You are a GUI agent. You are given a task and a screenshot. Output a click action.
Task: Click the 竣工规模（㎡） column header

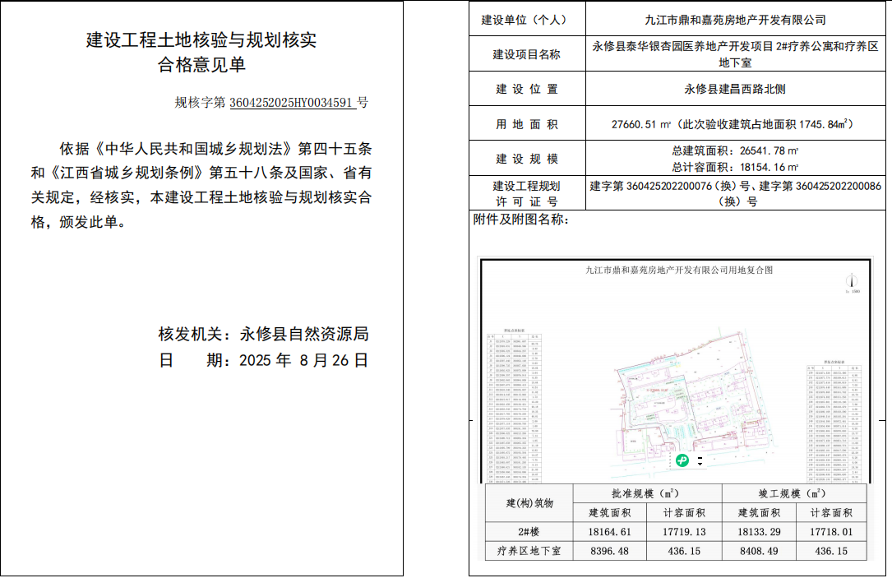click(x=794, y=493)
